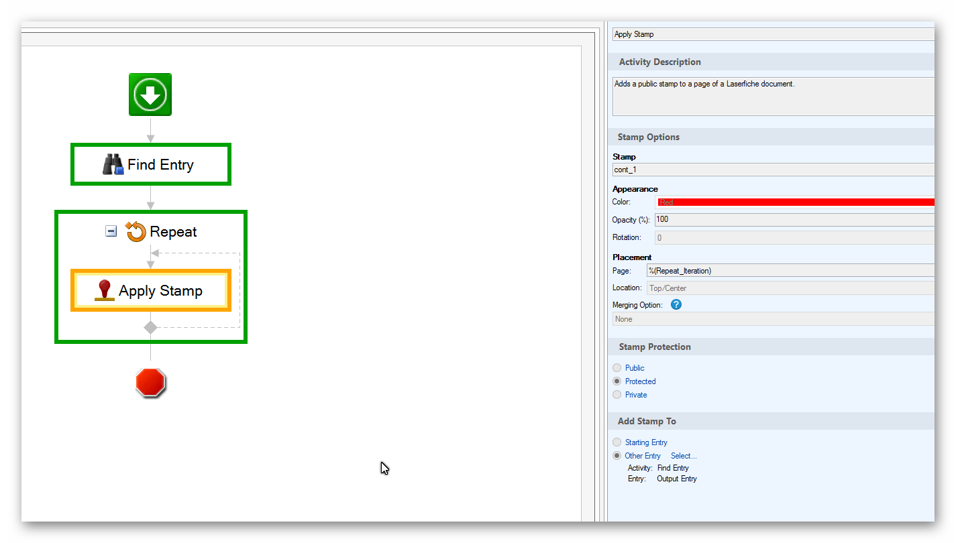This screenshot has height=543, width=956.
Task: Click the Stamp Protection section header
Action: [772, 347]
